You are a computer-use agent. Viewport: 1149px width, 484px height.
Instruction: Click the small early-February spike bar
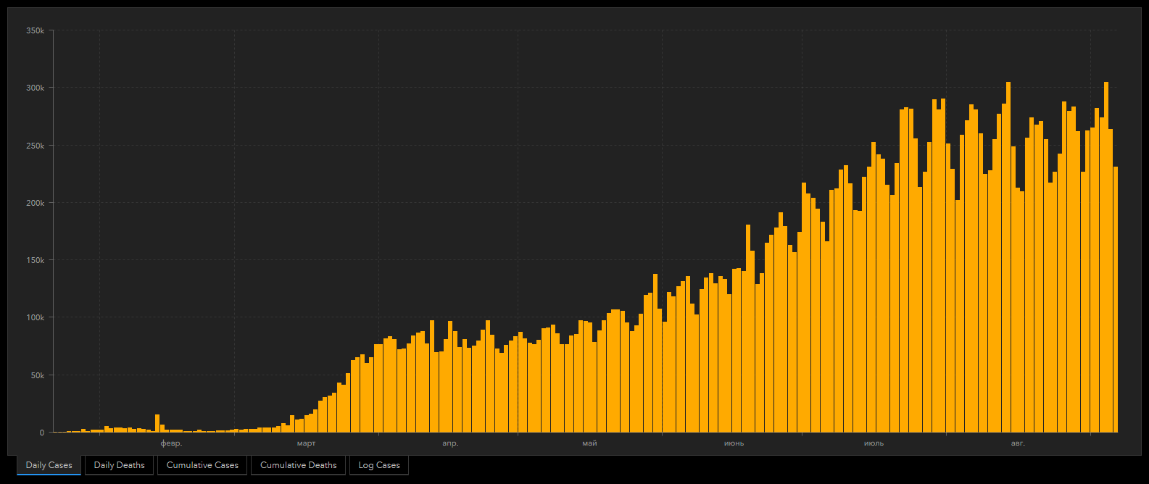(x=157, y=424)
